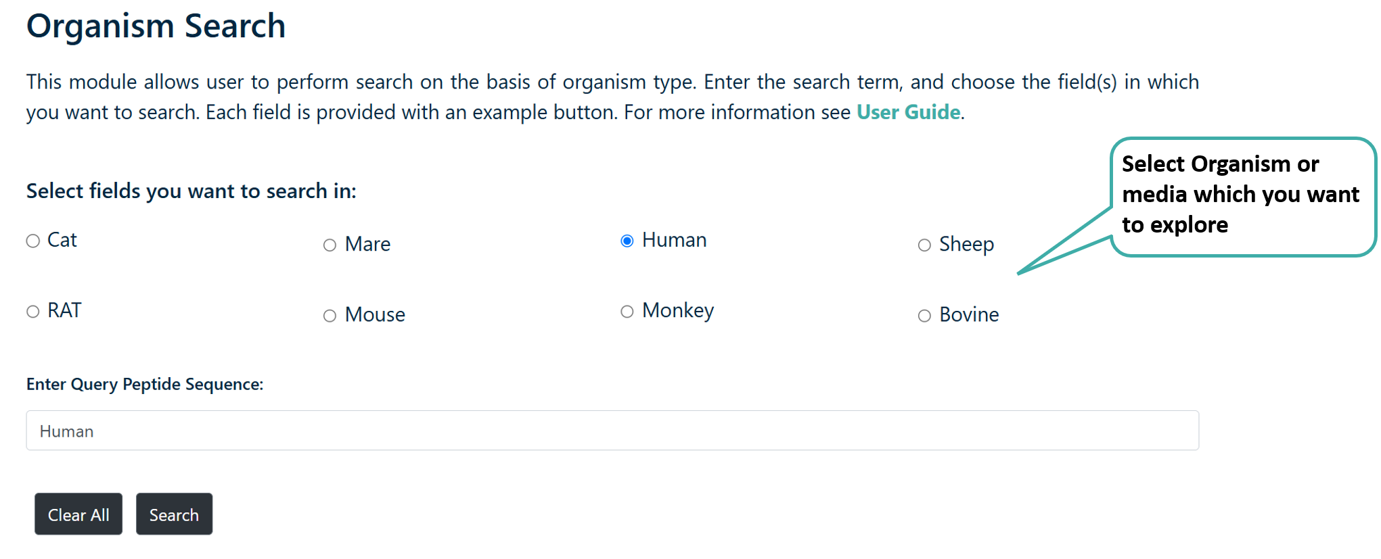The height and width of the screenshot is (559, 1381).
Task: Click the Sheep label text
Action: click(x=966, y=244)
